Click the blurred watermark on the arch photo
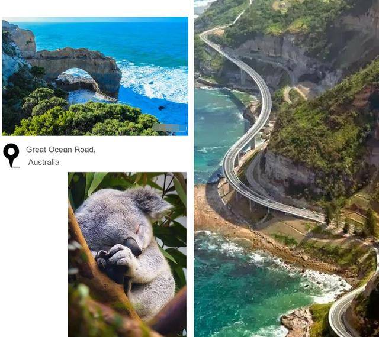The height and width of the screenshot is (337, 379). coord(170,127)
